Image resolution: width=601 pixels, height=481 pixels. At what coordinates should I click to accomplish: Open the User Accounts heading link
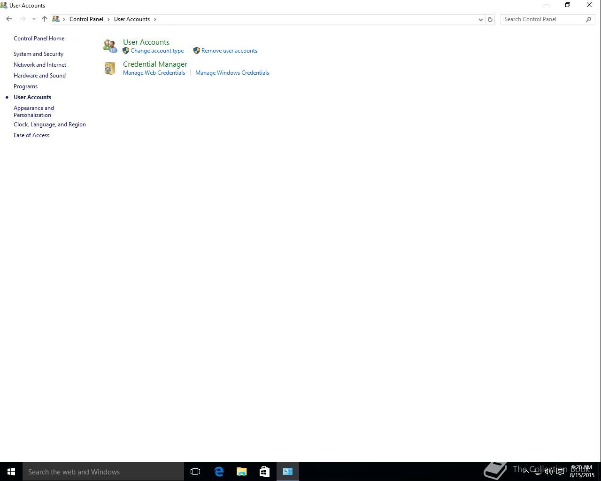pyautogui.click(x=146, y=42)
